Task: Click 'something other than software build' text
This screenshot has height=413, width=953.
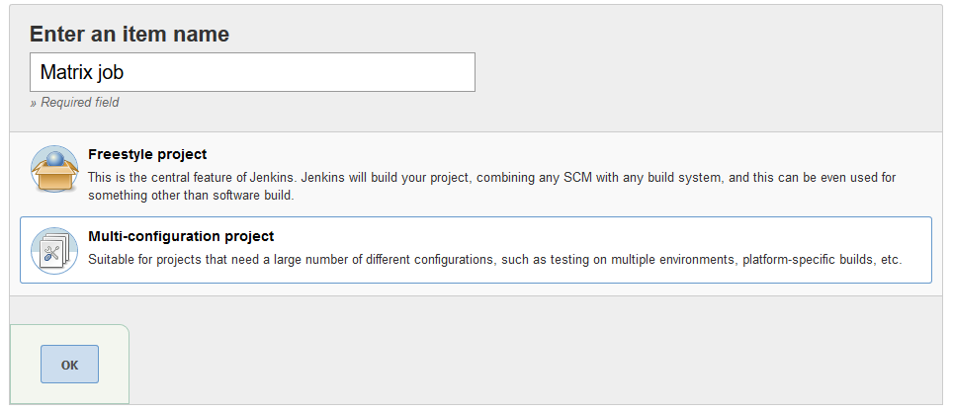Action: click(x=189, y=197)
